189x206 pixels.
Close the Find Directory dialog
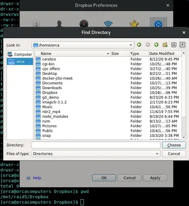(x=184, y=33)
